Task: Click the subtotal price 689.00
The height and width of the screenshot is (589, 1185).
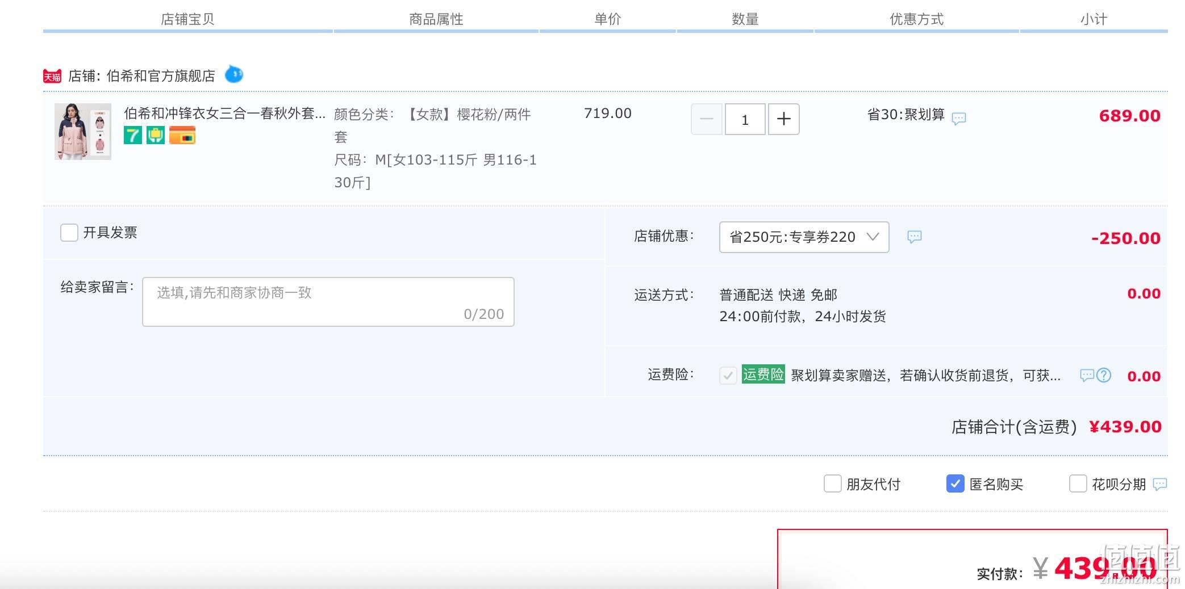Action: click(x=1130, y=116)
